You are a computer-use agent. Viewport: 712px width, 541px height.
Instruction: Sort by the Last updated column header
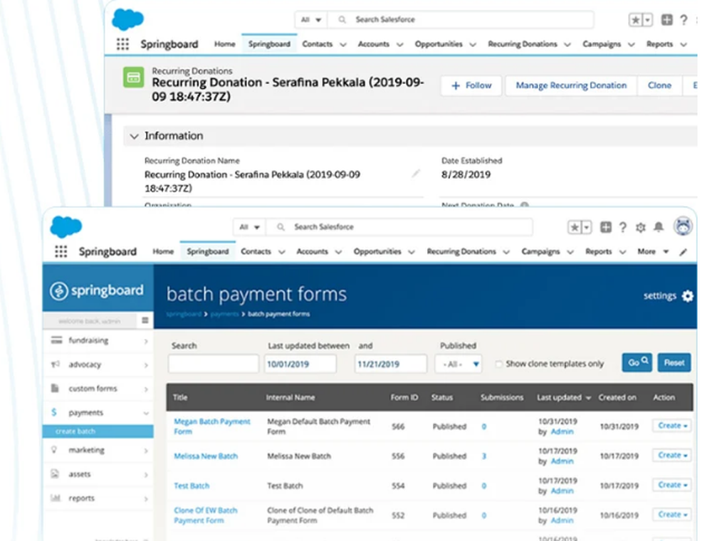pos(563,398)
